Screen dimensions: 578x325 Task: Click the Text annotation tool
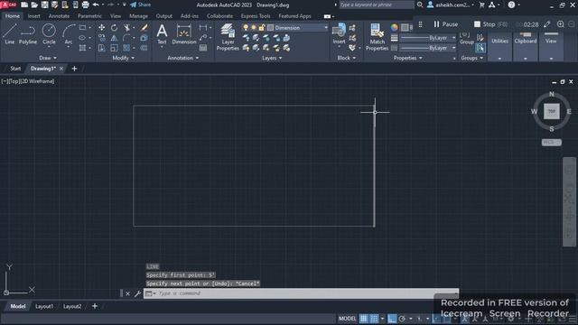[x=162, y=34]
